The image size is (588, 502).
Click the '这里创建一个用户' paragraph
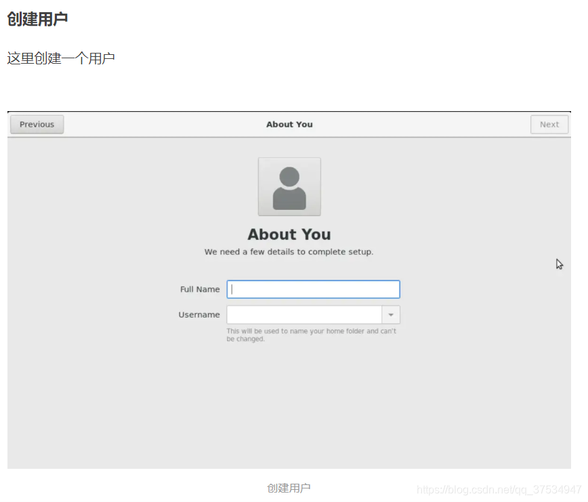61,58
